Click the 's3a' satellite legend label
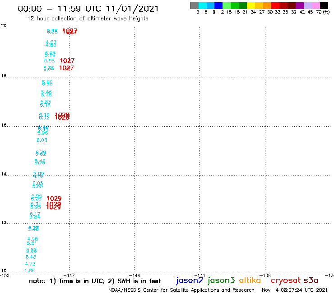 click(x=311, y=280)
